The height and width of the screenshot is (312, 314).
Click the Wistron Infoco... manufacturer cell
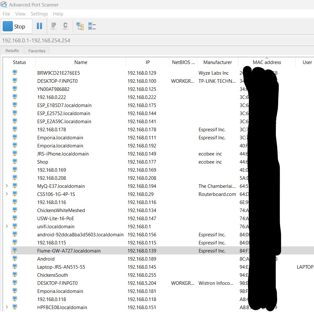pyautogui.click(x=216, y=283)
